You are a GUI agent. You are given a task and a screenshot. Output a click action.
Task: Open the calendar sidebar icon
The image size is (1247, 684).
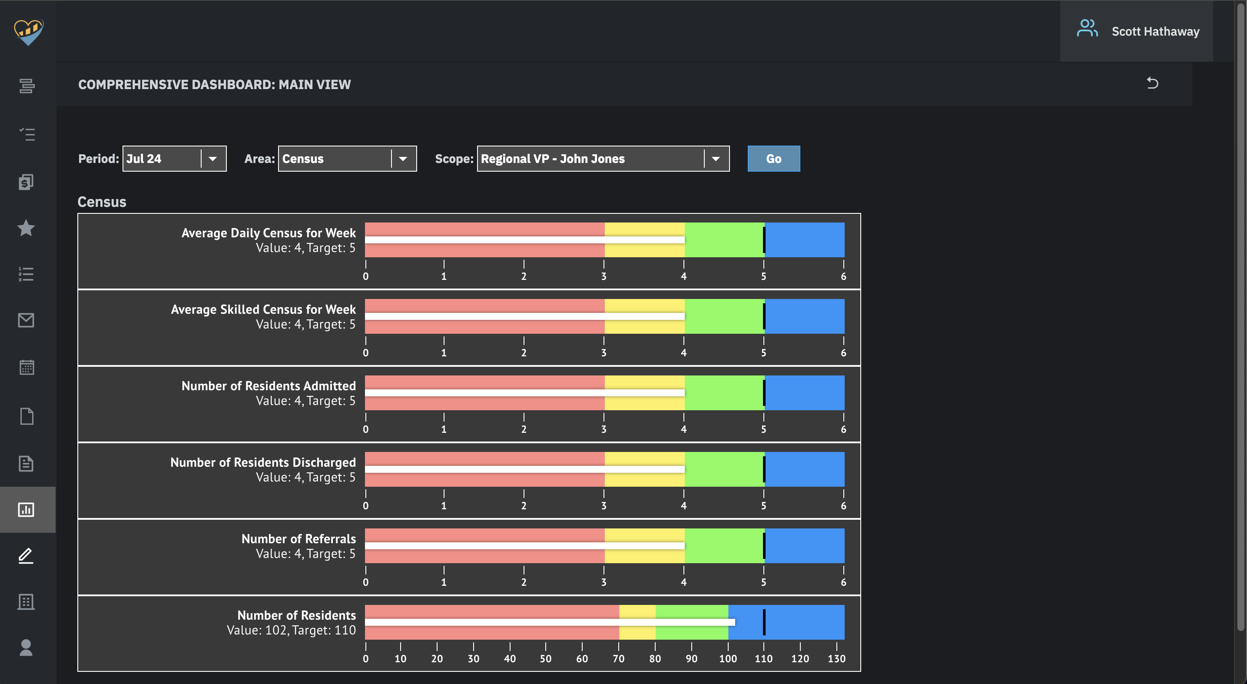[x=27, y=367]
